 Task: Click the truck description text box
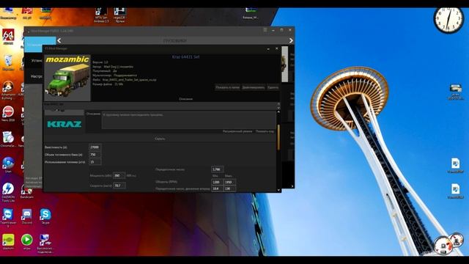click(188, 120)
